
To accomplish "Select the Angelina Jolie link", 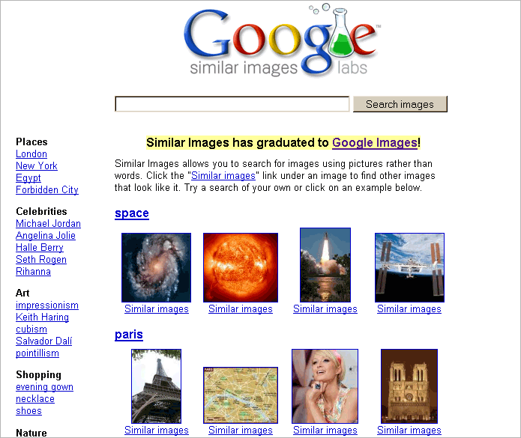I will pyautogui.click(x=46, y=236).
